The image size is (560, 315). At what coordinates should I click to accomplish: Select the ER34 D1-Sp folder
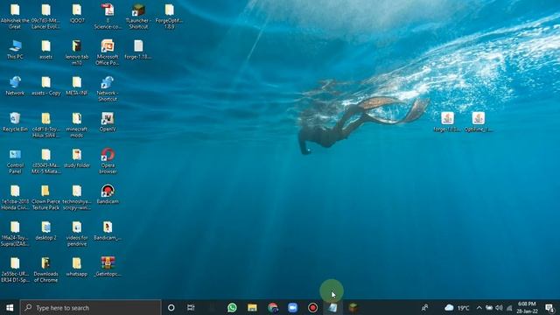[15, 269]
